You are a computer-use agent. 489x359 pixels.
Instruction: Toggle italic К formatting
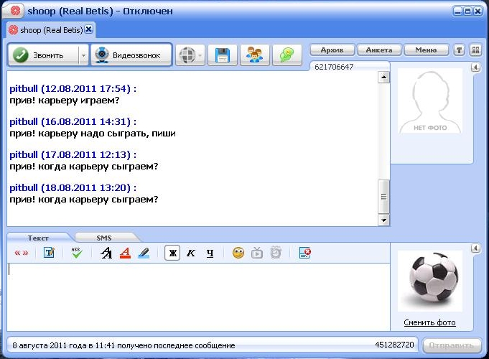pos(191,253)
